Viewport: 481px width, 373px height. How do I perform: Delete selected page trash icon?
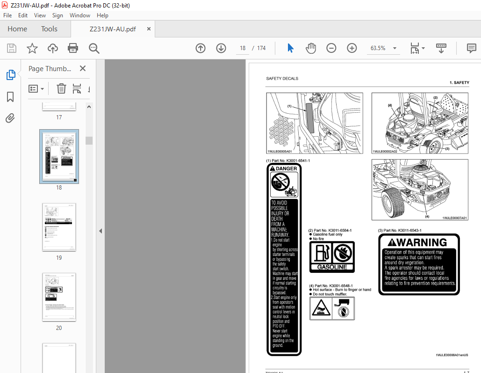61,88
